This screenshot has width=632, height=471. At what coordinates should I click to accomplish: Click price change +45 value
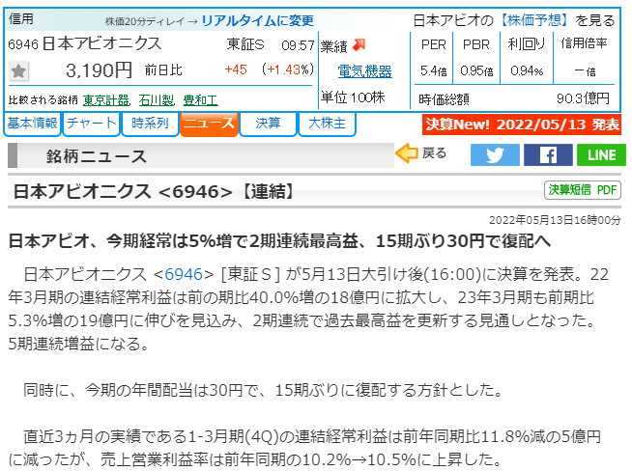(236, 69)
